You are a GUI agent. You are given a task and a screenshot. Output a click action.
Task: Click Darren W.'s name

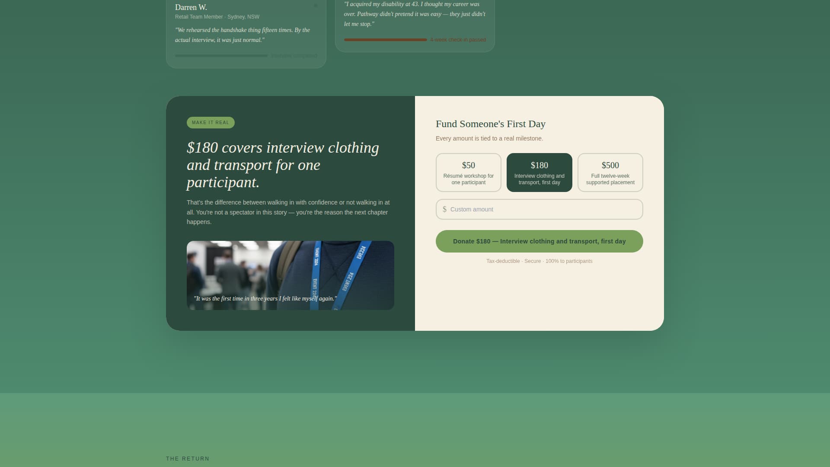tap(191, 7)
